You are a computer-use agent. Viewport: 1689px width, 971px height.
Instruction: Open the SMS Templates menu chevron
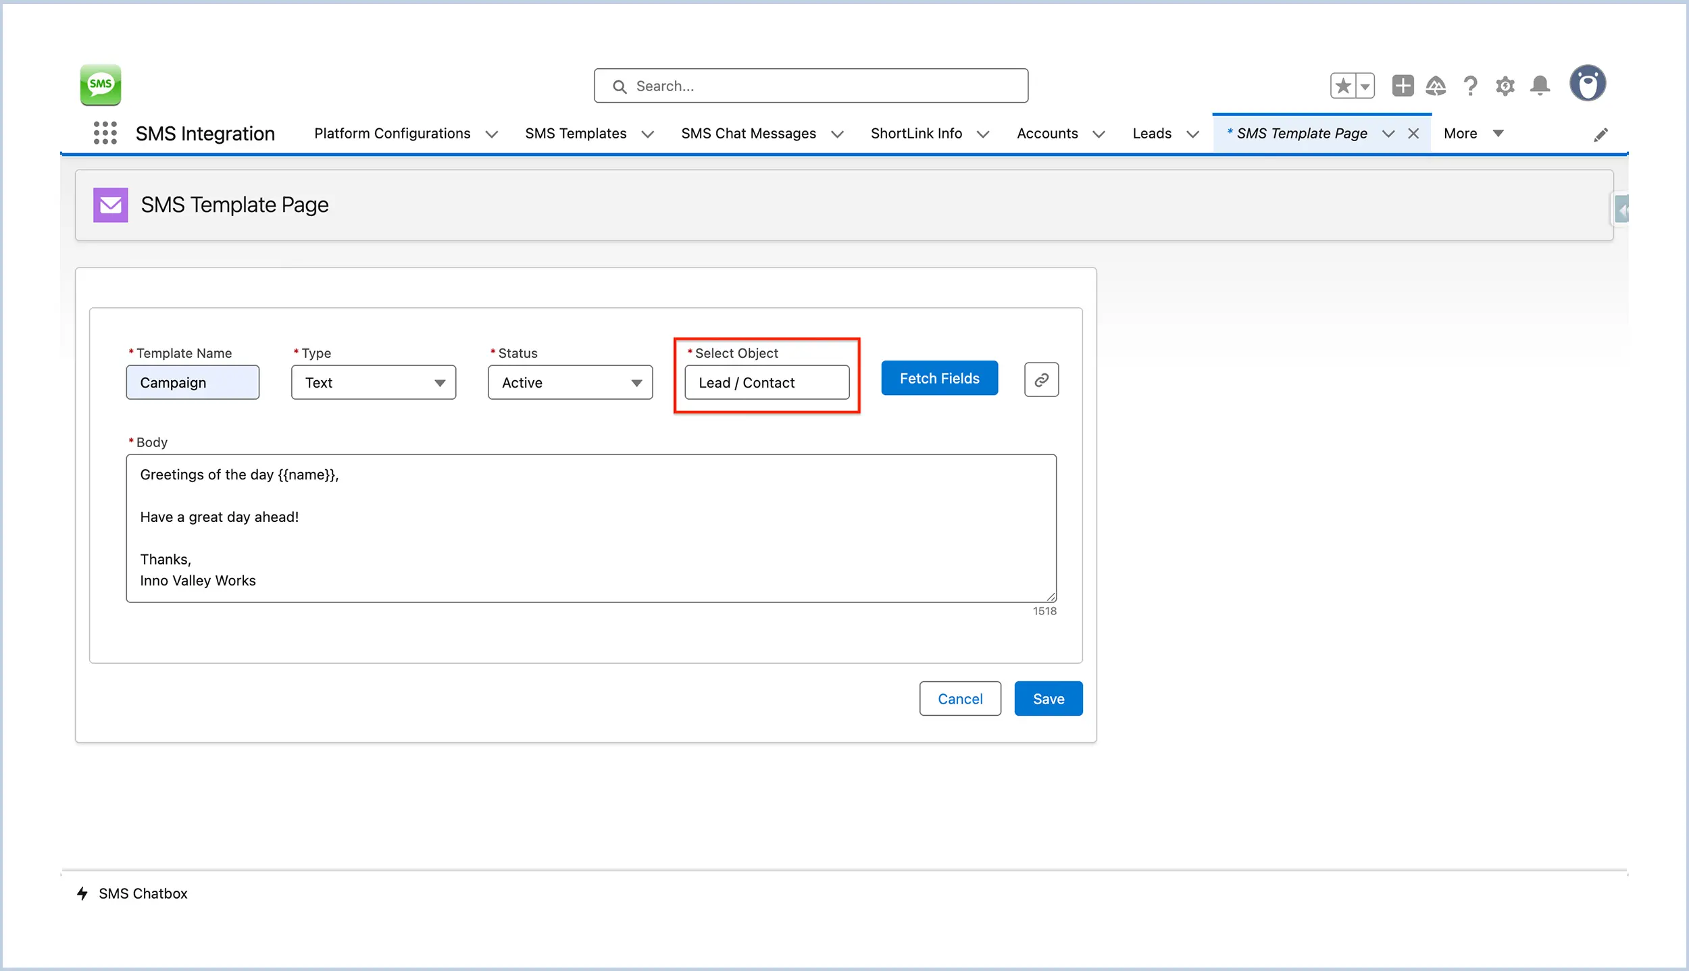coord(648,134)
